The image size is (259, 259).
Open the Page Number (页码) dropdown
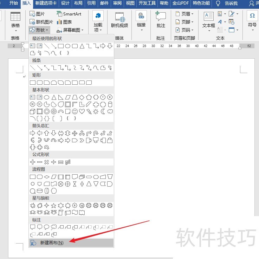[184, 30]
